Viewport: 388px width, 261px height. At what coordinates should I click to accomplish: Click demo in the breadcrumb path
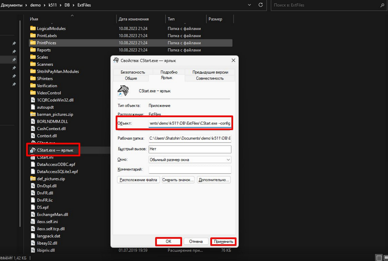coord(35,5)
